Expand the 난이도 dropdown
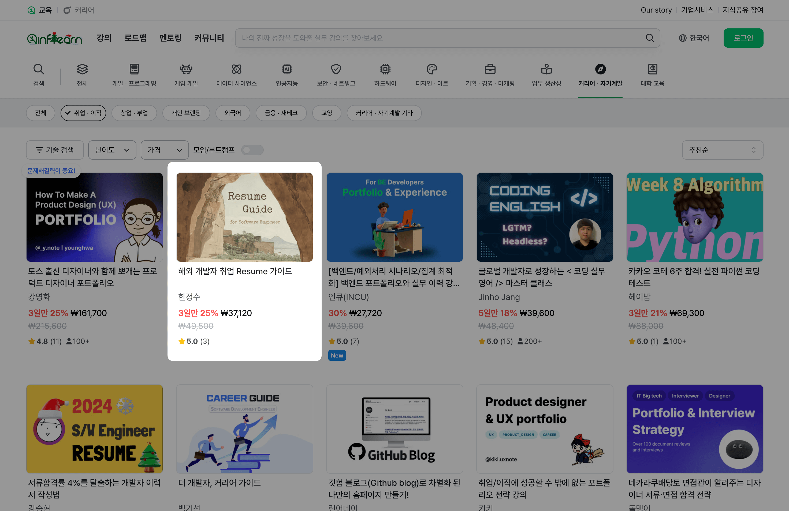Image resolution: width=789 pixels, height=511 pixels. 112,150
